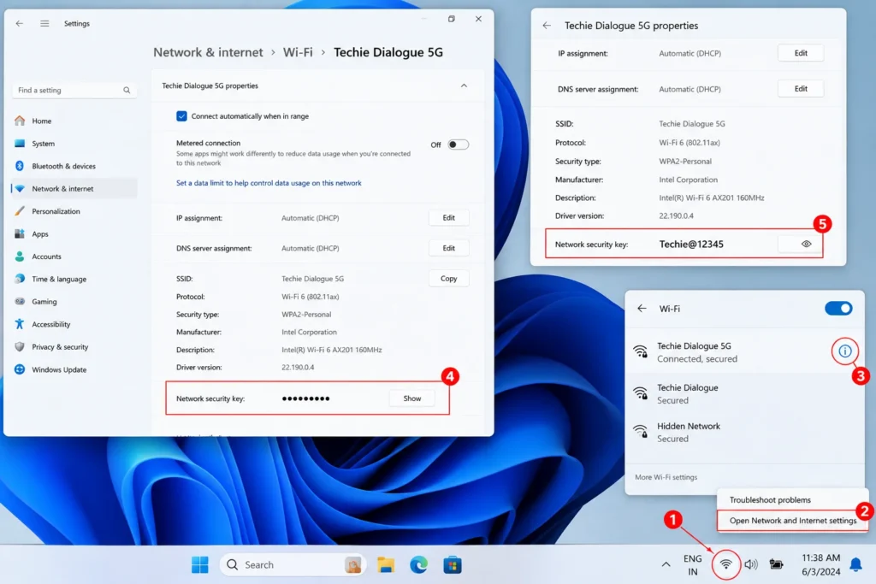Open Personalization settings category
Screen dimensions: 876x584
(56, 211)
